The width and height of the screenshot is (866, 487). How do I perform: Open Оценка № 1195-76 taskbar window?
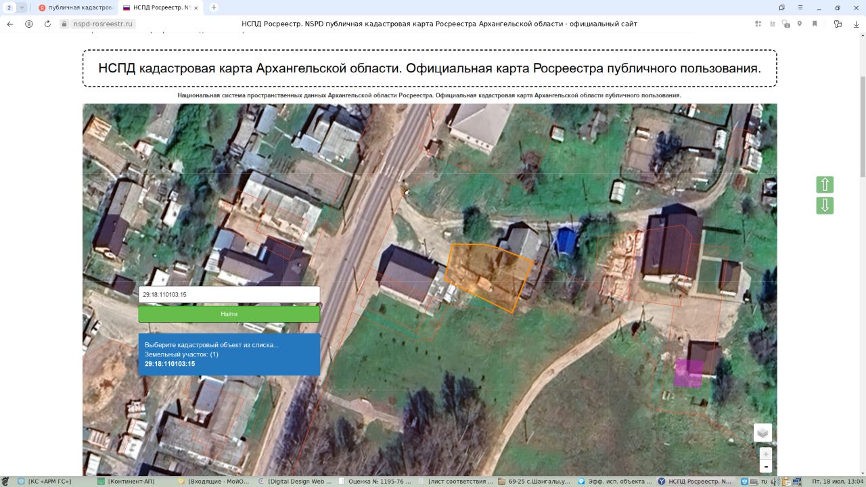pos(375,482)
